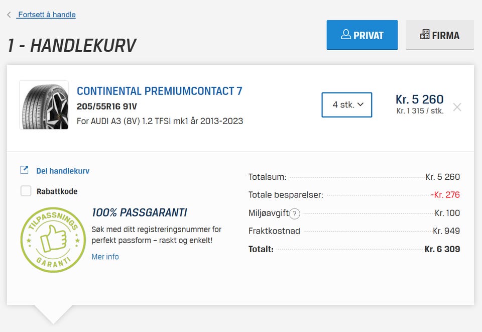Screen dimensions: 482x332
Task: Open Continental PremiumContact 7 product link
Action: coord(159,91)
